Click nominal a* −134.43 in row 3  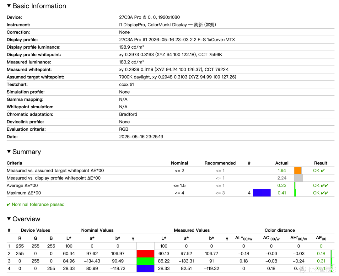pos(92,261)
